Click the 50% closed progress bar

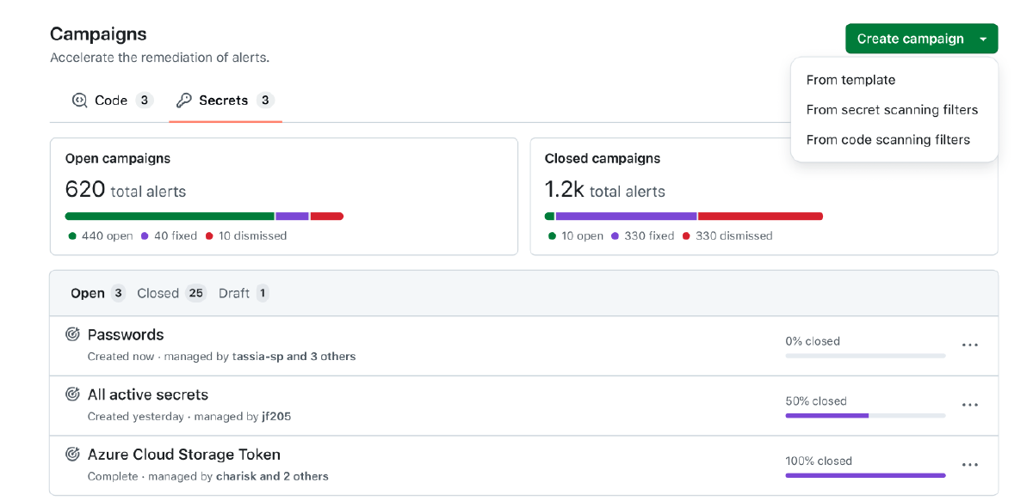[x=865, y=415]
